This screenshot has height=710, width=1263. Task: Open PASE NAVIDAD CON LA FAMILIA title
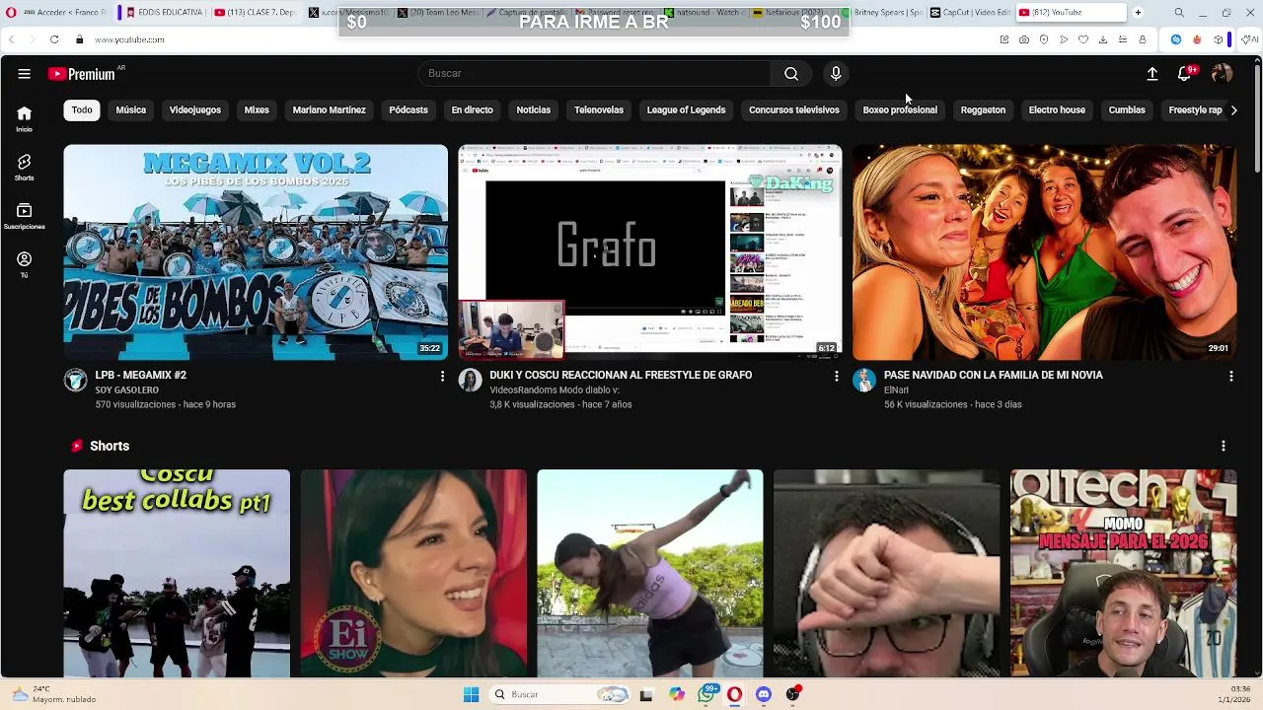point(994,375)
